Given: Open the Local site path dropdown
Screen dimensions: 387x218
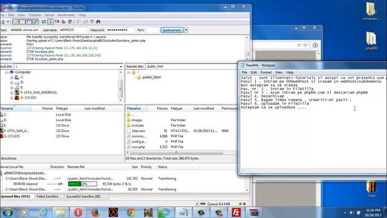Looking at the screenshot, I should click(x=121, y=67).
